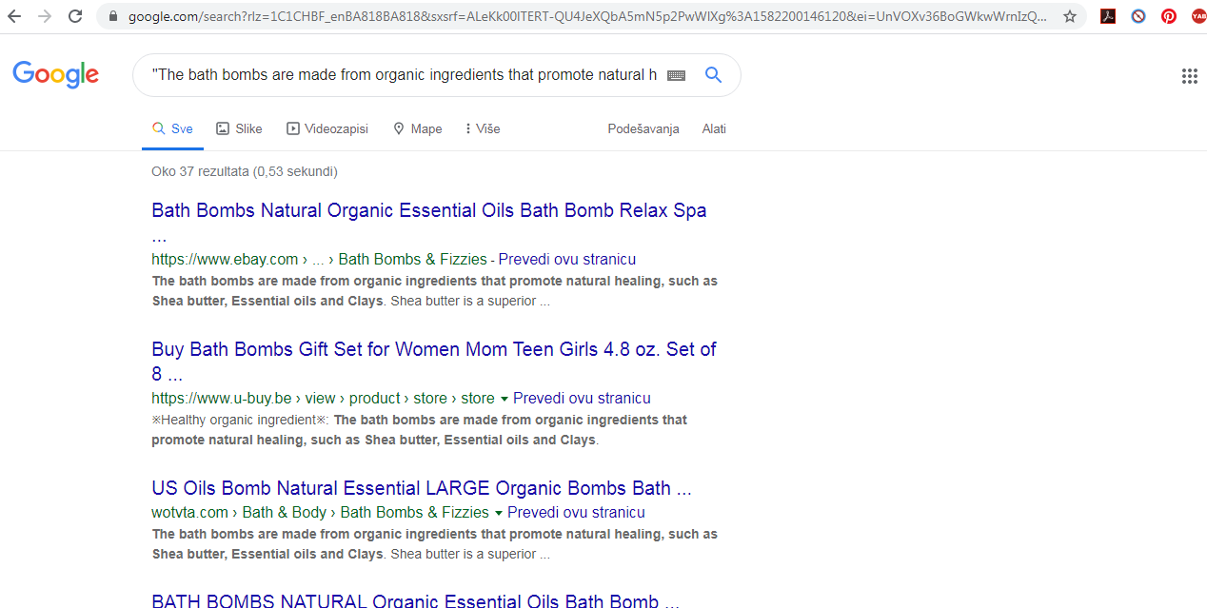Click the blue magnifier search button
This screenshot has width=1207, height=608.
(713, 75)
